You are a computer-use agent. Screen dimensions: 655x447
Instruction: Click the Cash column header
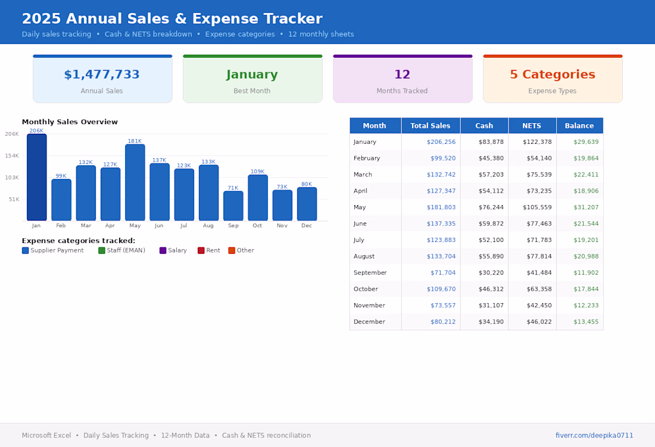tap(484, 125)
